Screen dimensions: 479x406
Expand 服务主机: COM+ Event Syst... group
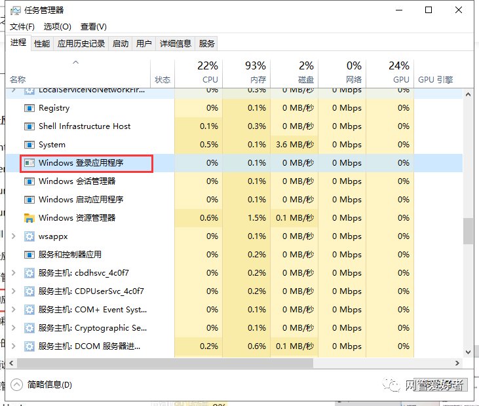[x=14, y=310]
